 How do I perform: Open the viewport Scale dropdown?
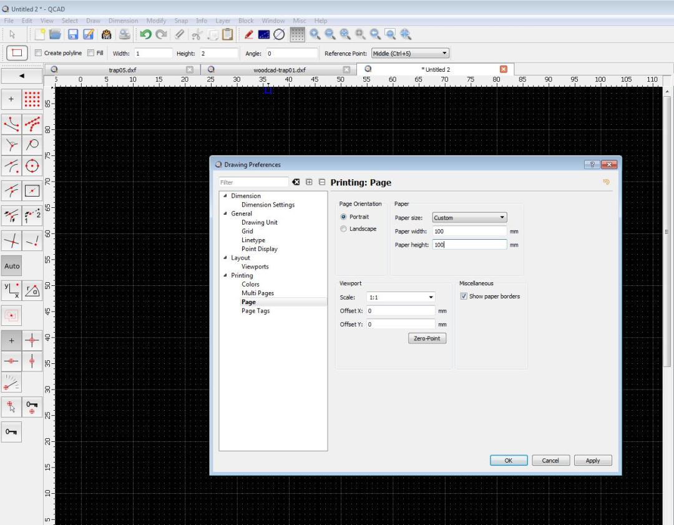[x=400, y=298]
